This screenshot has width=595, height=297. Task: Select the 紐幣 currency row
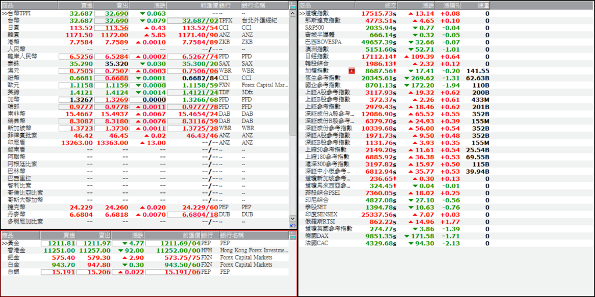[145, 78]
